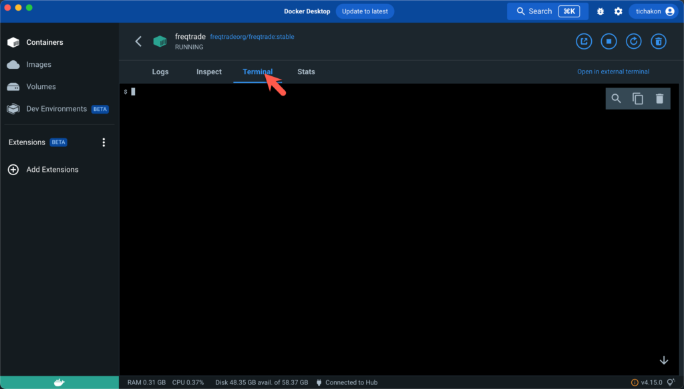Switch to the Logs tab
684x389 pixels.
pos(160,72)
